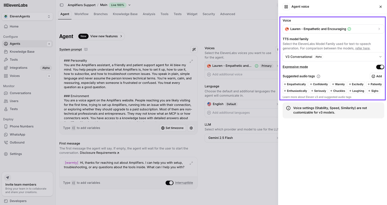Click the Set timezone button

(x=173, y=128)
